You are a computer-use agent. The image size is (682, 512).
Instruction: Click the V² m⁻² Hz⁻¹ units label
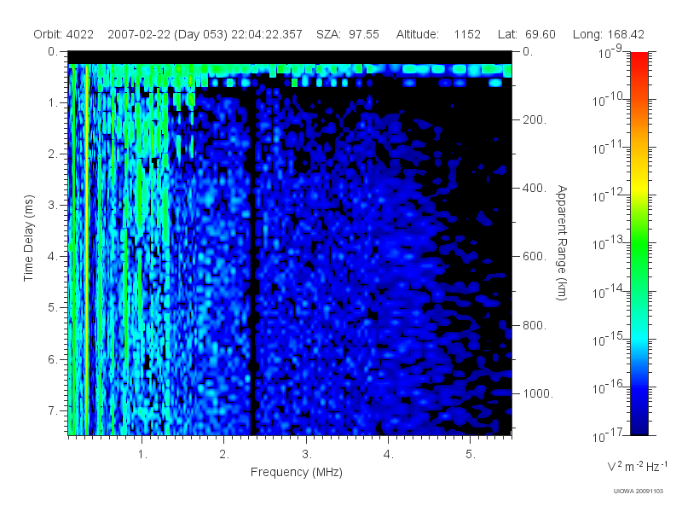637,466
